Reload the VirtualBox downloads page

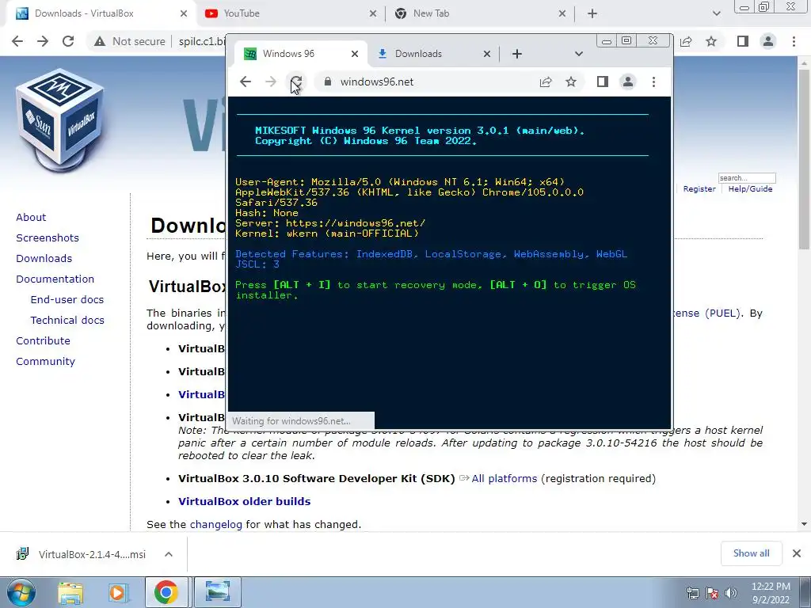(x=68, y=41)
